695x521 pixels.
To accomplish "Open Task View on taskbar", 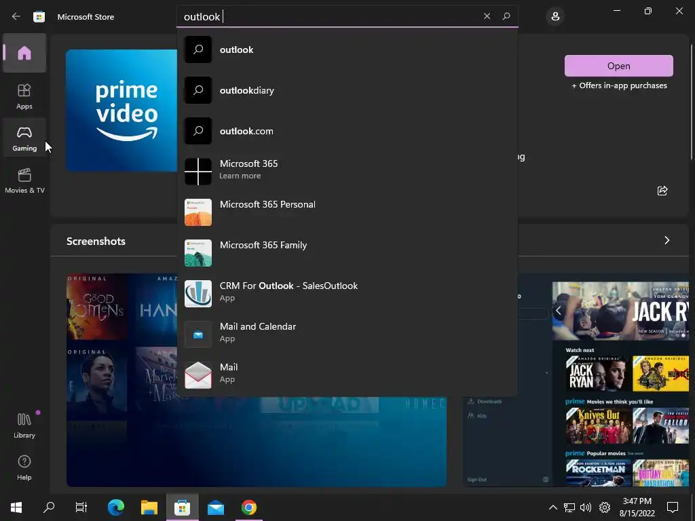I will [81, 507].
